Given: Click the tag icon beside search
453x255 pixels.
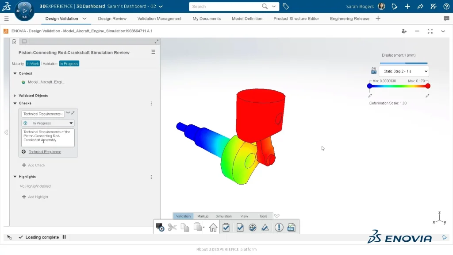Looking at the screenshot, I should [286, 7].
